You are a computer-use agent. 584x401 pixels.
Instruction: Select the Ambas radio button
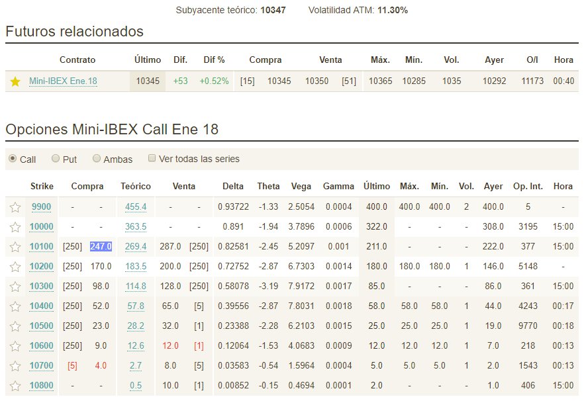tap(97, 159)
